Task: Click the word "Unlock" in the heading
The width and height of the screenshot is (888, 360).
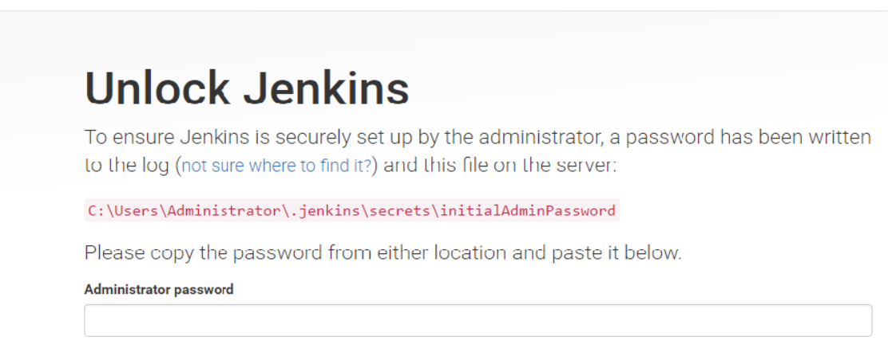Action: 158,88
